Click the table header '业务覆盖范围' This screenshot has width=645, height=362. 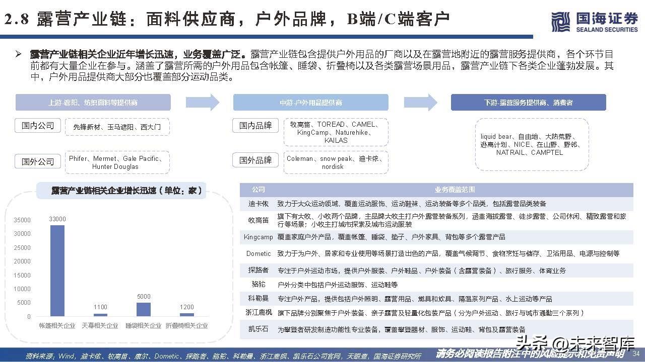(455, 190)
